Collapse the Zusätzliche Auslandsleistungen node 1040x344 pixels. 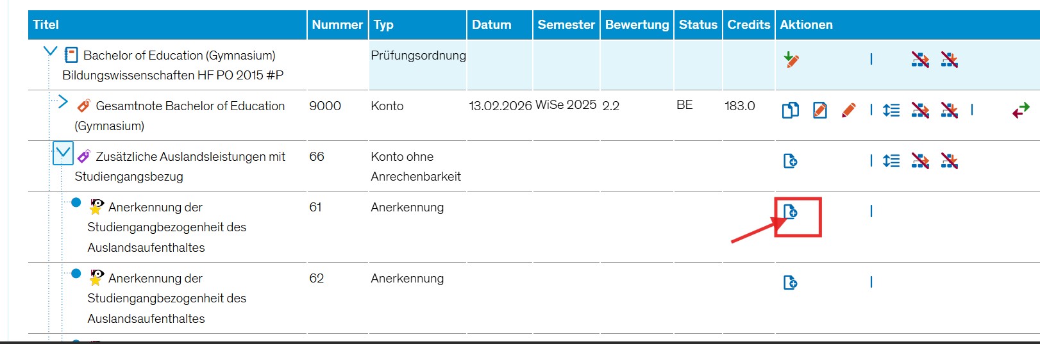click(63, 153)
